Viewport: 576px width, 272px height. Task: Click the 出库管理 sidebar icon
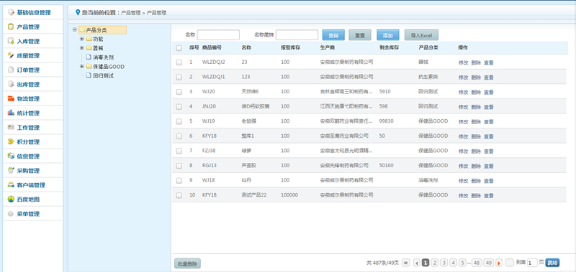point(11,84)
